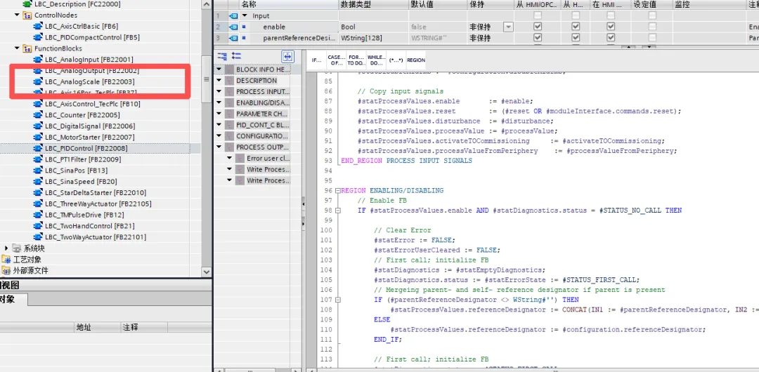Collapse the REGION ENABLING/DISABLING fold at line 96
Image resolution: width=759 pixels, height=372 pixels.
(337, 191)
